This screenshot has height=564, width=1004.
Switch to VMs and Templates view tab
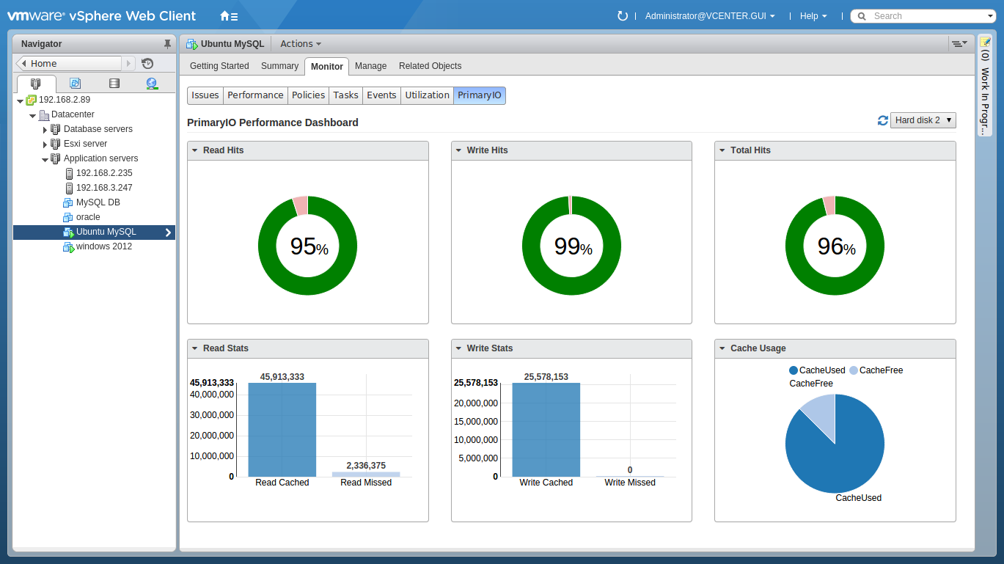click(75, 84)
